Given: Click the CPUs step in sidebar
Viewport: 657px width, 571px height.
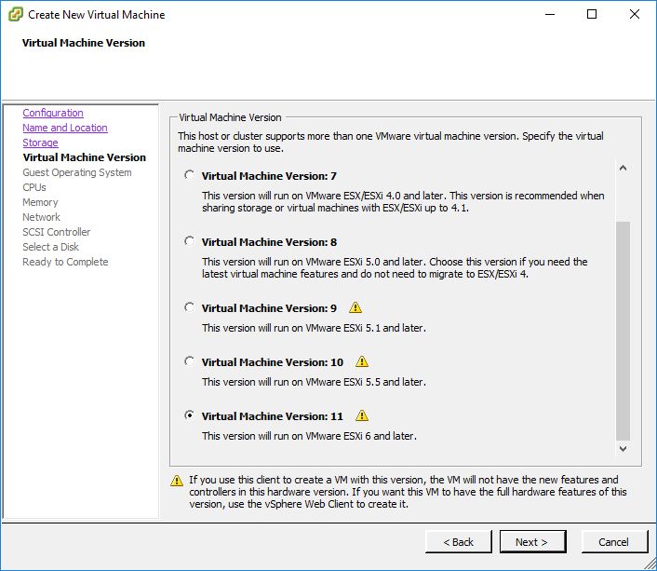Looking at the screenshot, I should coord(34,187).
